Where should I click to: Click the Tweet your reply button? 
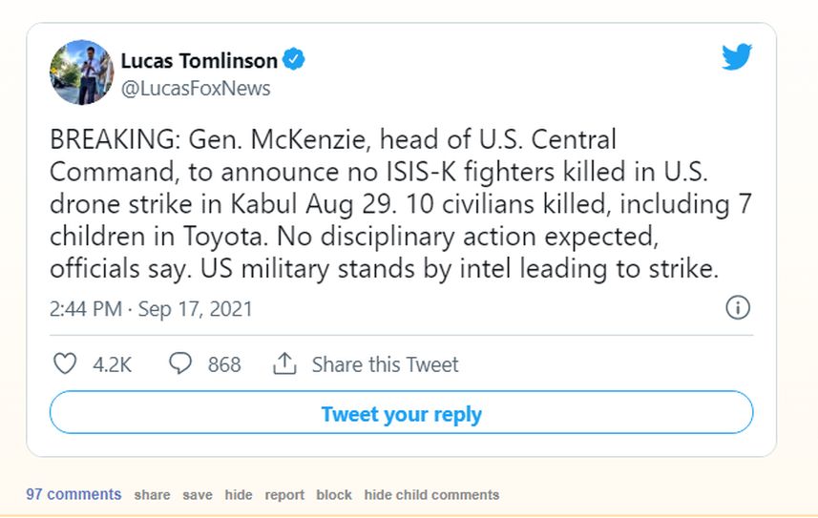[401, 412]
